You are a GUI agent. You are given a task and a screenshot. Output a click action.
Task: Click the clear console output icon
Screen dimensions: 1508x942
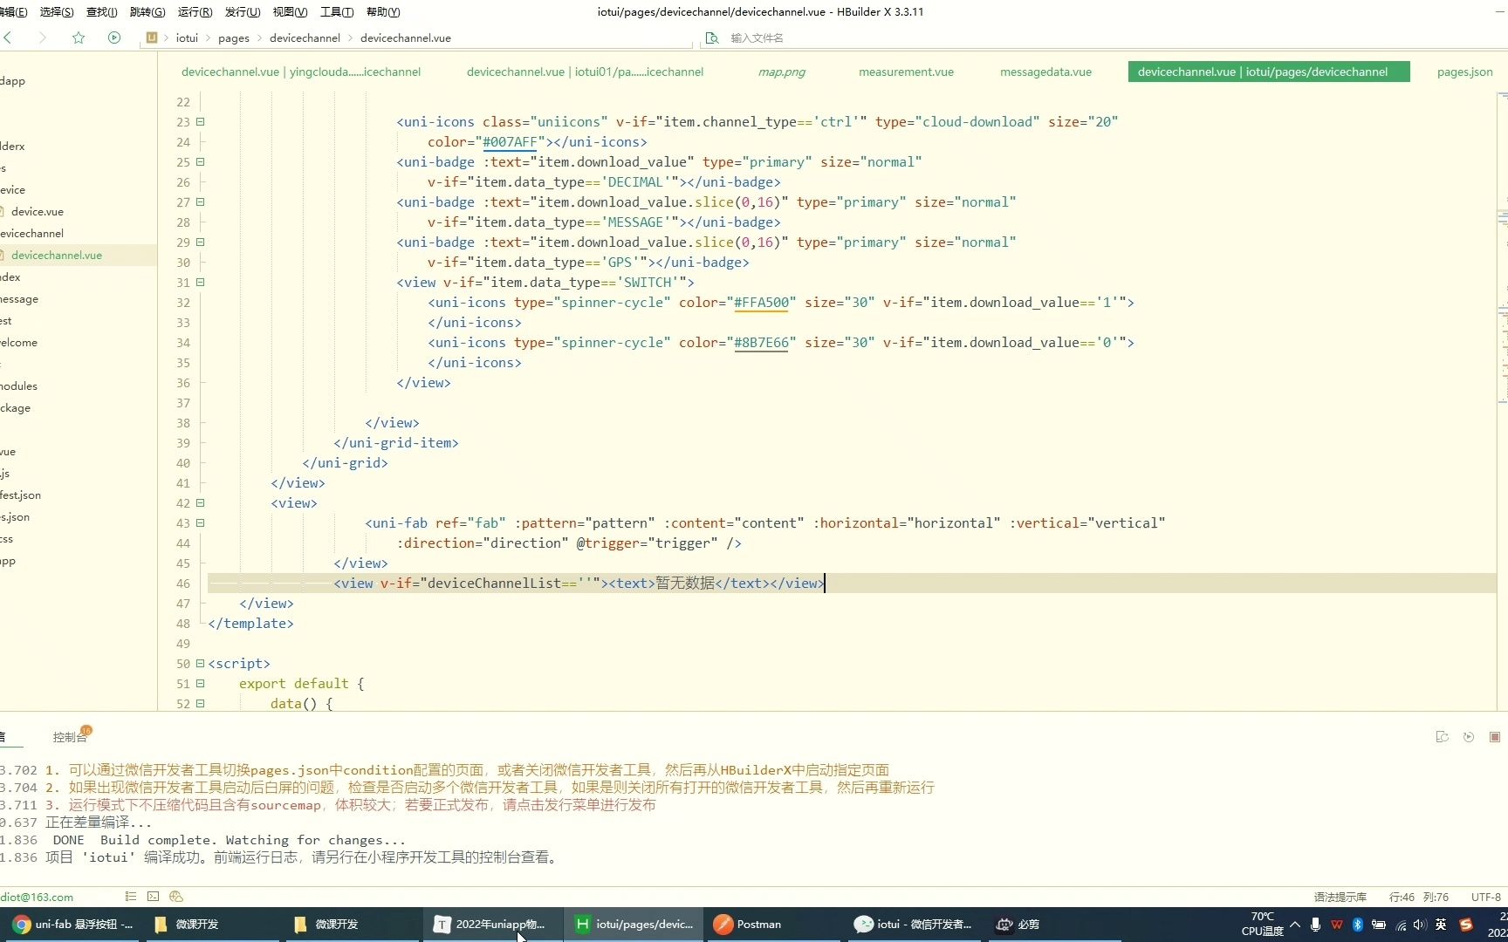pyautogui.click(x=1442, y=737)
